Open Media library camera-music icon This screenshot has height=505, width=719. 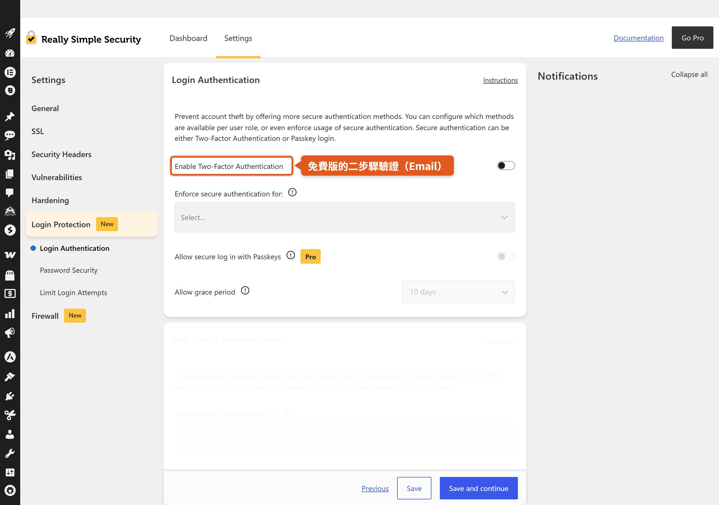[x=10, y=155]
